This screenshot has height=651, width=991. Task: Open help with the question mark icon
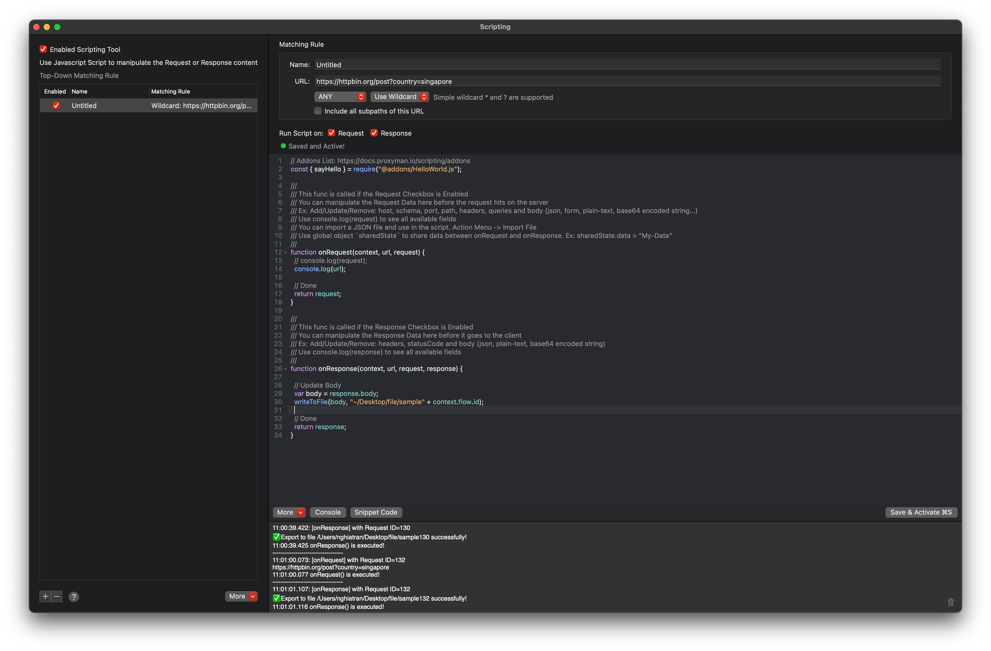[x=74, y=596]
